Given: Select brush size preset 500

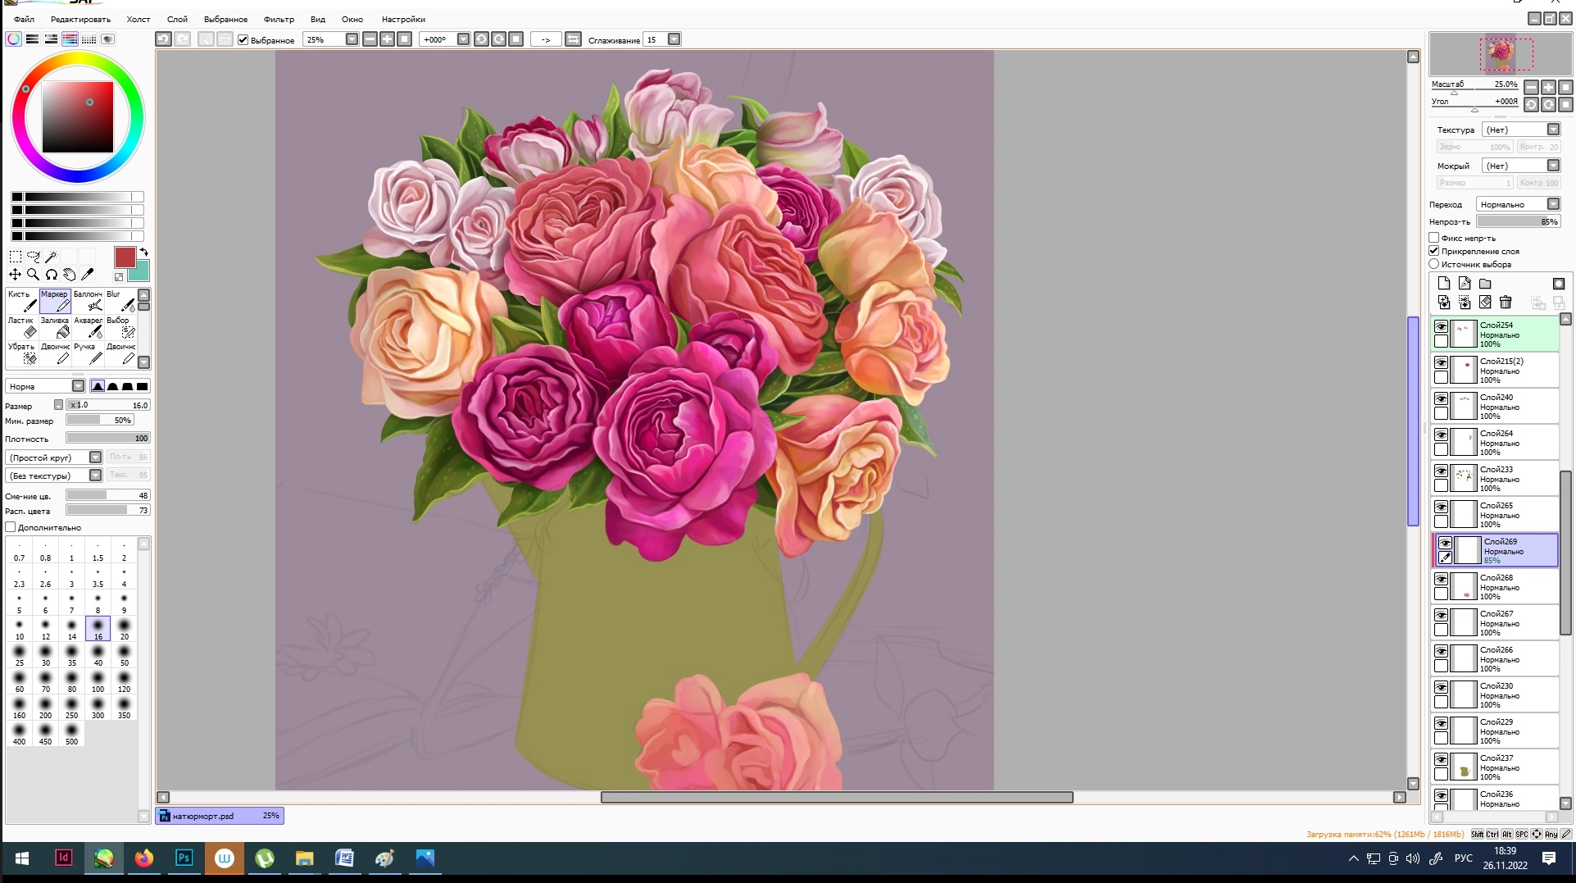Looking at the screenshot, I should (72, 734).
